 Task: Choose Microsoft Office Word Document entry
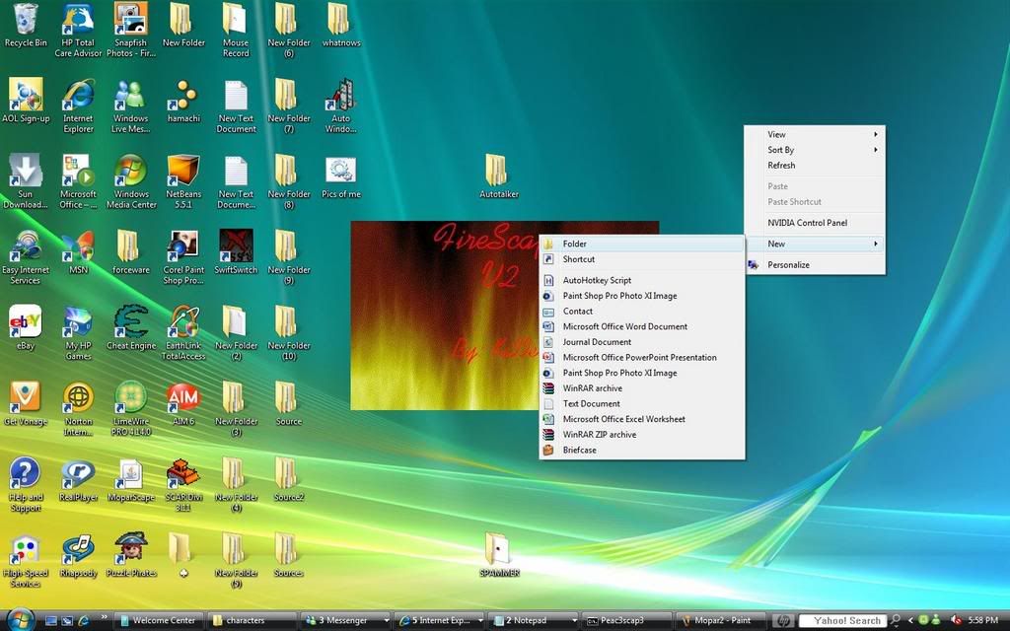[641, 326]
